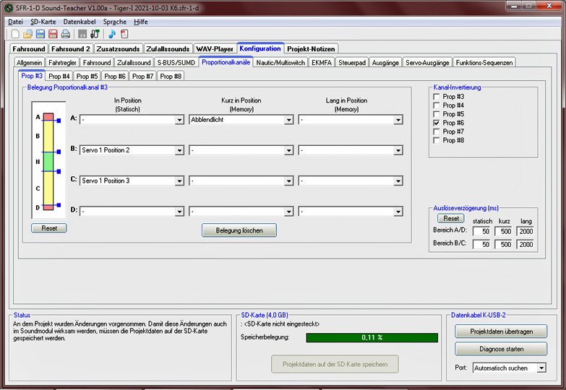This screenshot has width=566, height=390.
Task: Open the Datei menu
Action: tap(15, 22)
